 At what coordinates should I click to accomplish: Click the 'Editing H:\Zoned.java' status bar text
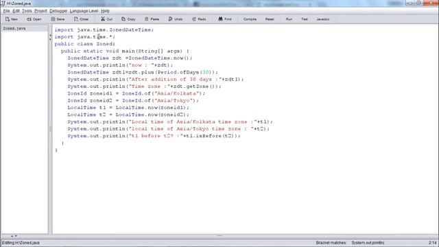(21, 243)
